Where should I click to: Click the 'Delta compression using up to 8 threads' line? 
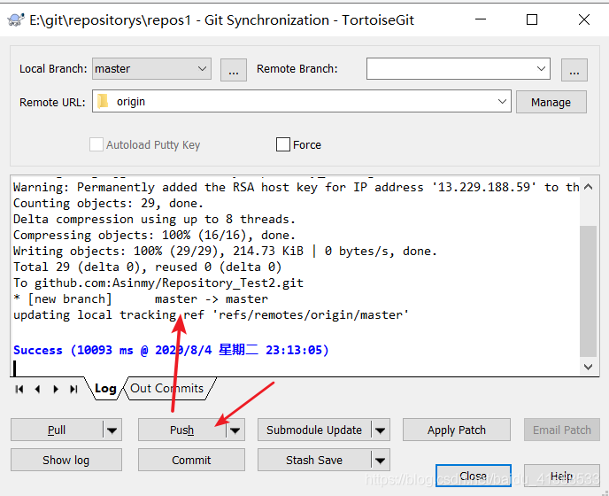click(x=155, y=220)
